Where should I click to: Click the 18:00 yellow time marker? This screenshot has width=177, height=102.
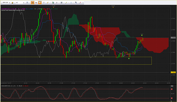[113, 7]
